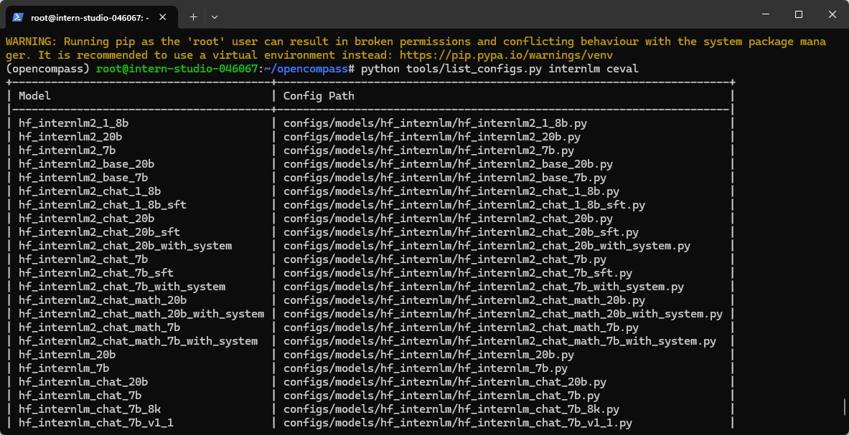Viewport: 849px width, 435px height.
Task: Click model name hf_internlm2_chat_math_7b
Action: 100,328
